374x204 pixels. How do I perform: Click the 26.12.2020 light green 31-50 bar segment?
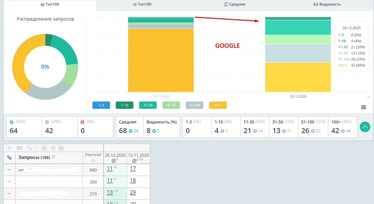(298, 39)
